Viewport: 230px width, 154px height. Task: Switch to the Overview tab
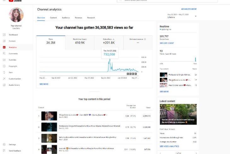pyautogui.click(x=41, y=18)
